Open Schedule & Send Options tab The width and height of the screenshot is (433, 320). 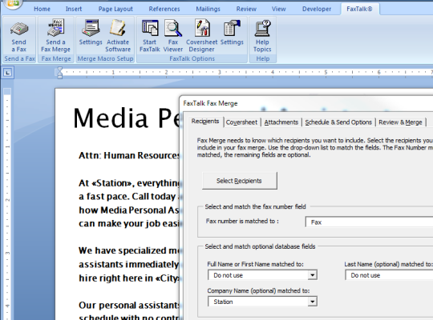pos(338,122)
